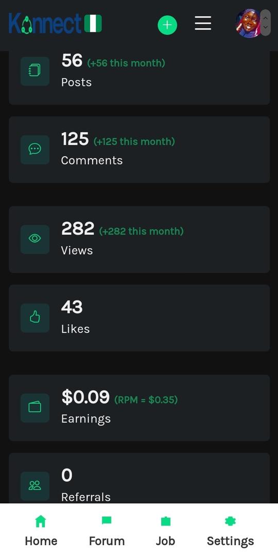Open the $0.09 Earnings card
The width and height of the screenshot is (278, 556).
tap(140, 408)
